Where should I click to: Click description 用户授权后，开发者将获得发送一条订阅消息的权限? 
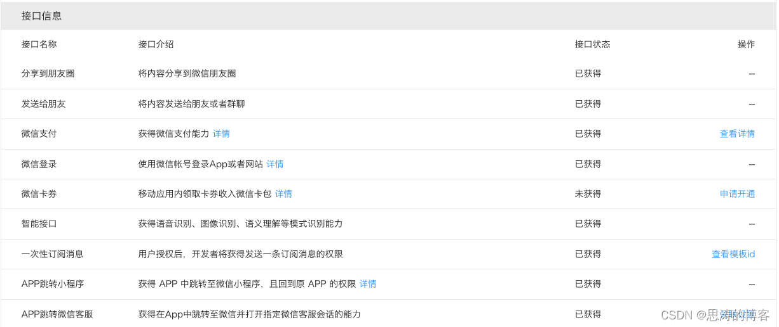240,254
